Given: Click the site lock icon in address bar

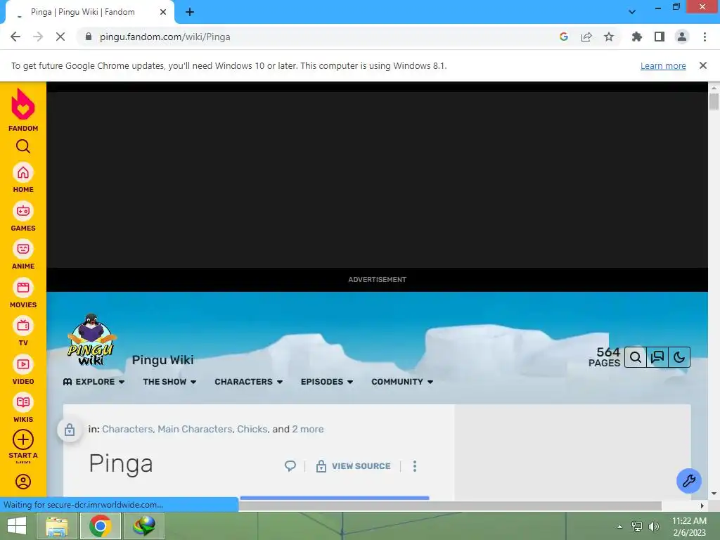Looking at the screenshot, I should coord(89,37).
